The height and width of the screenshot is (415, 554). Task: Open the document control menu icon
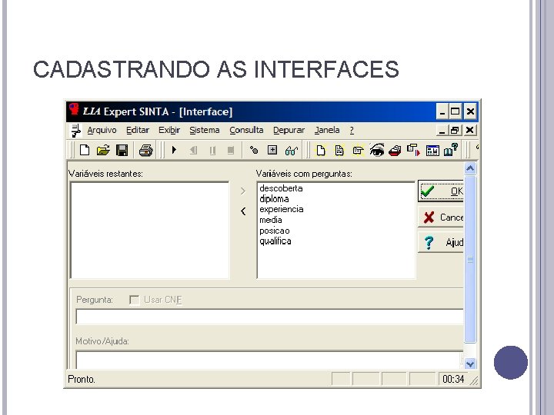pos(75,131)
